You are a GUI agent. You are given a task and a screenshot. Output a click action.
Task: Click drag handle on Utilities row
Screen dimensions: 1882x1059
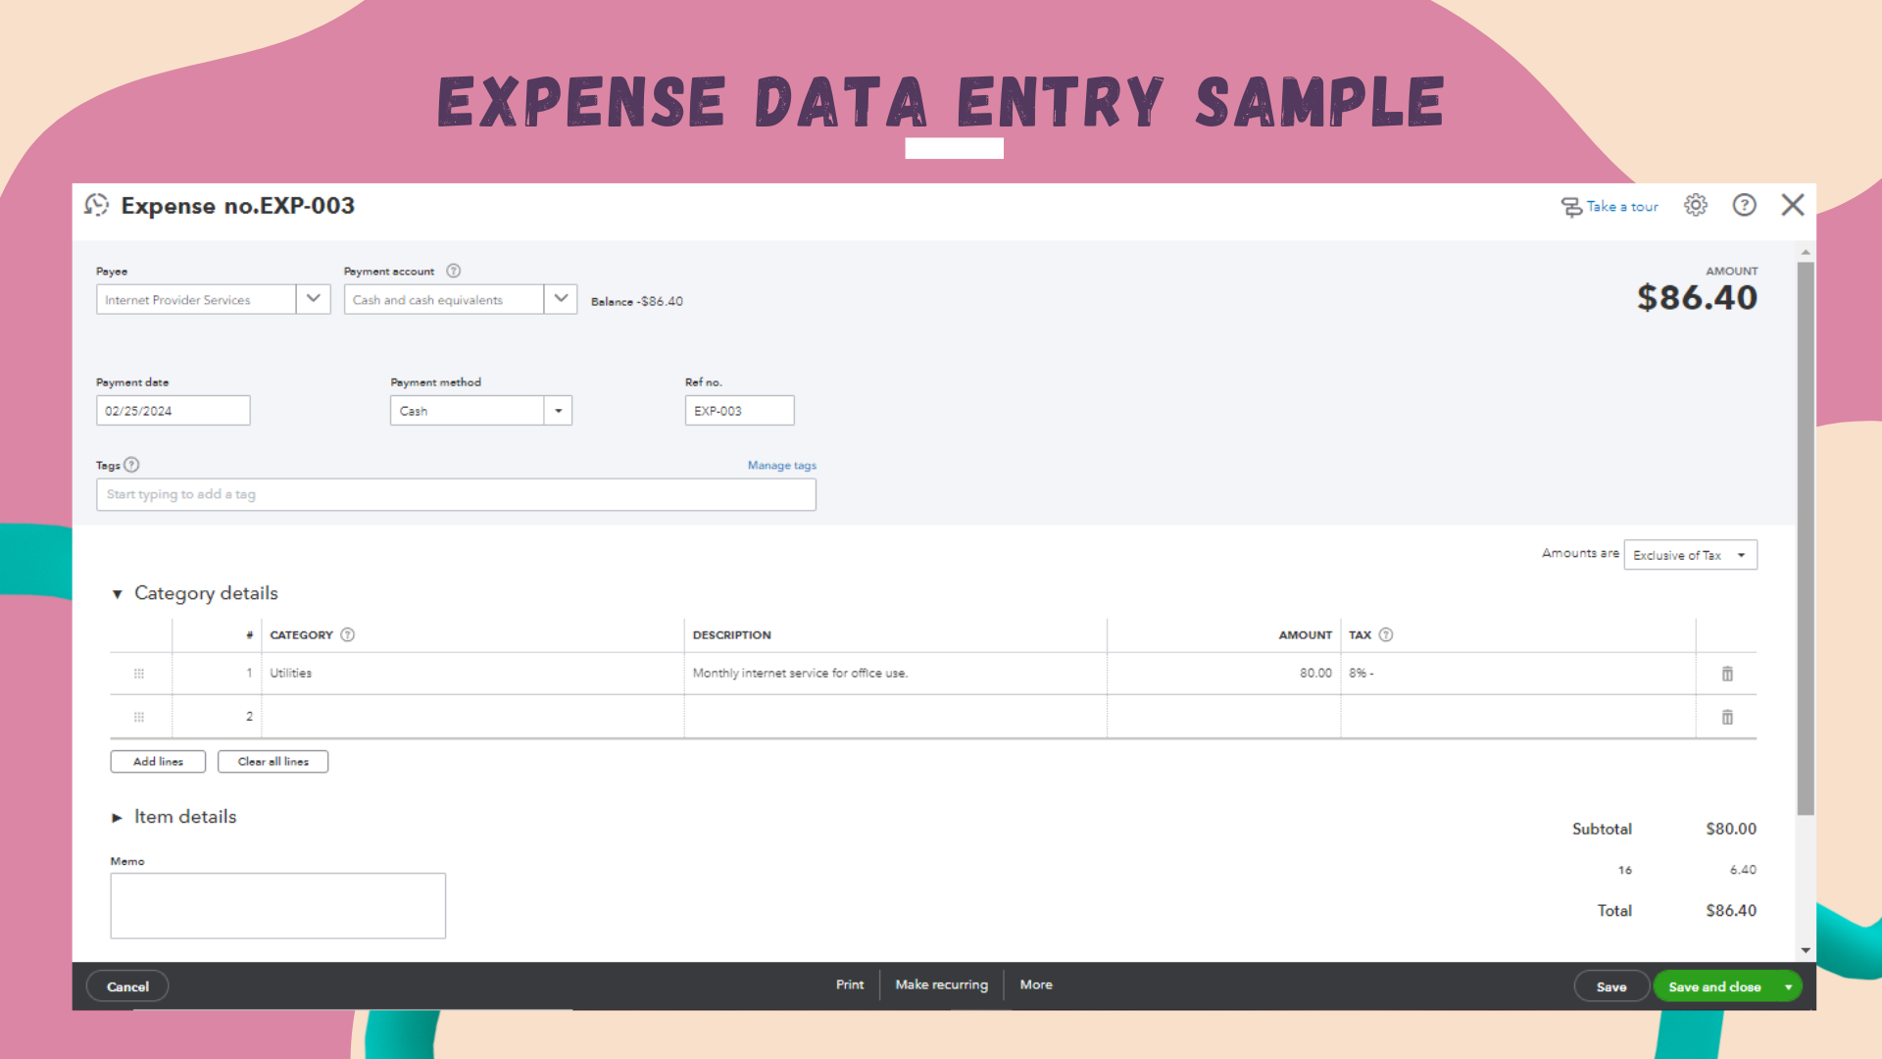tap(139, 674)
